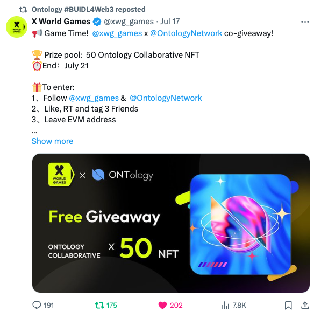Click the share upload icon
Image resolution: width=321 pixels, height=318 pixels.
pyautogui.click(x=305, y=305)
